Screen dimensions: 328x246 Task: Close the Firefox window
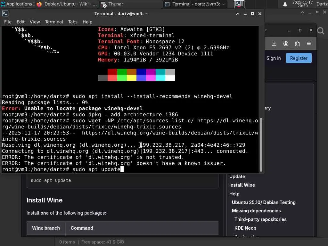311,30
